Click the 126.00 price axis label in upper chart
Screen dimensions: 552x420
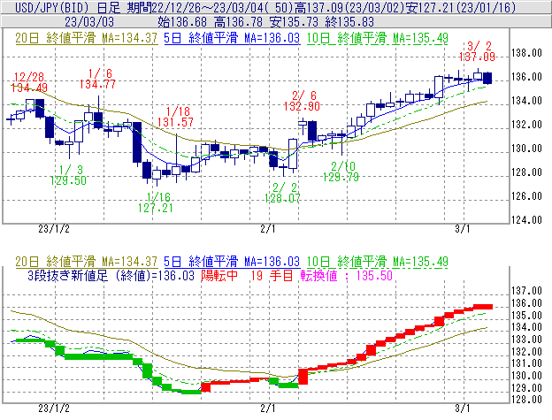(526, 196)
